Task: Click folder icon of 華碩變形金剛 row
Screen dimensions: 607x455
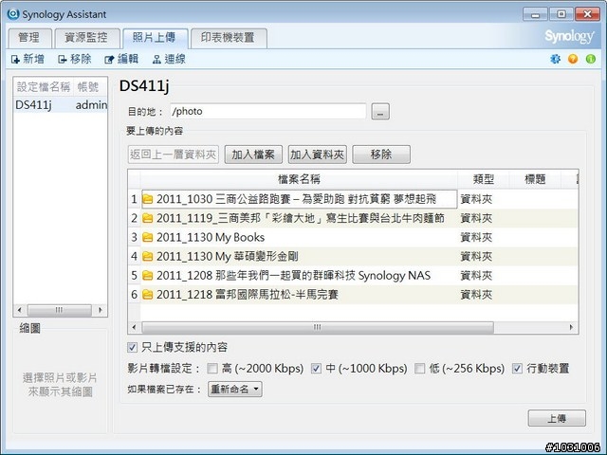Action: click(148, 256)
